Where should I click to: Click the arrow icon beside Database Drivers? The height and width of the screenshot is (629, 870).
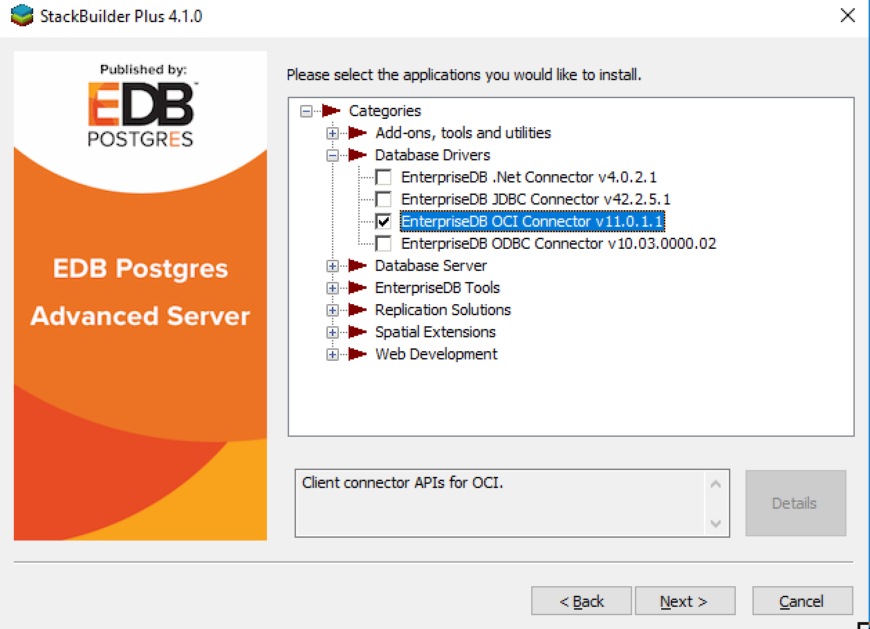point(358,155)
